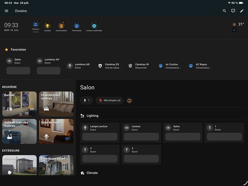Click the pencil edit dashboard icon
Image resolution: width=248 pixels, height=186 pixels.
pyautogui.click(x=242, y=11)
